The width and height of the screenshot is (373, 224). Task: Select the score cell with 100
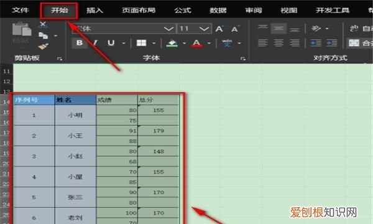117,213
